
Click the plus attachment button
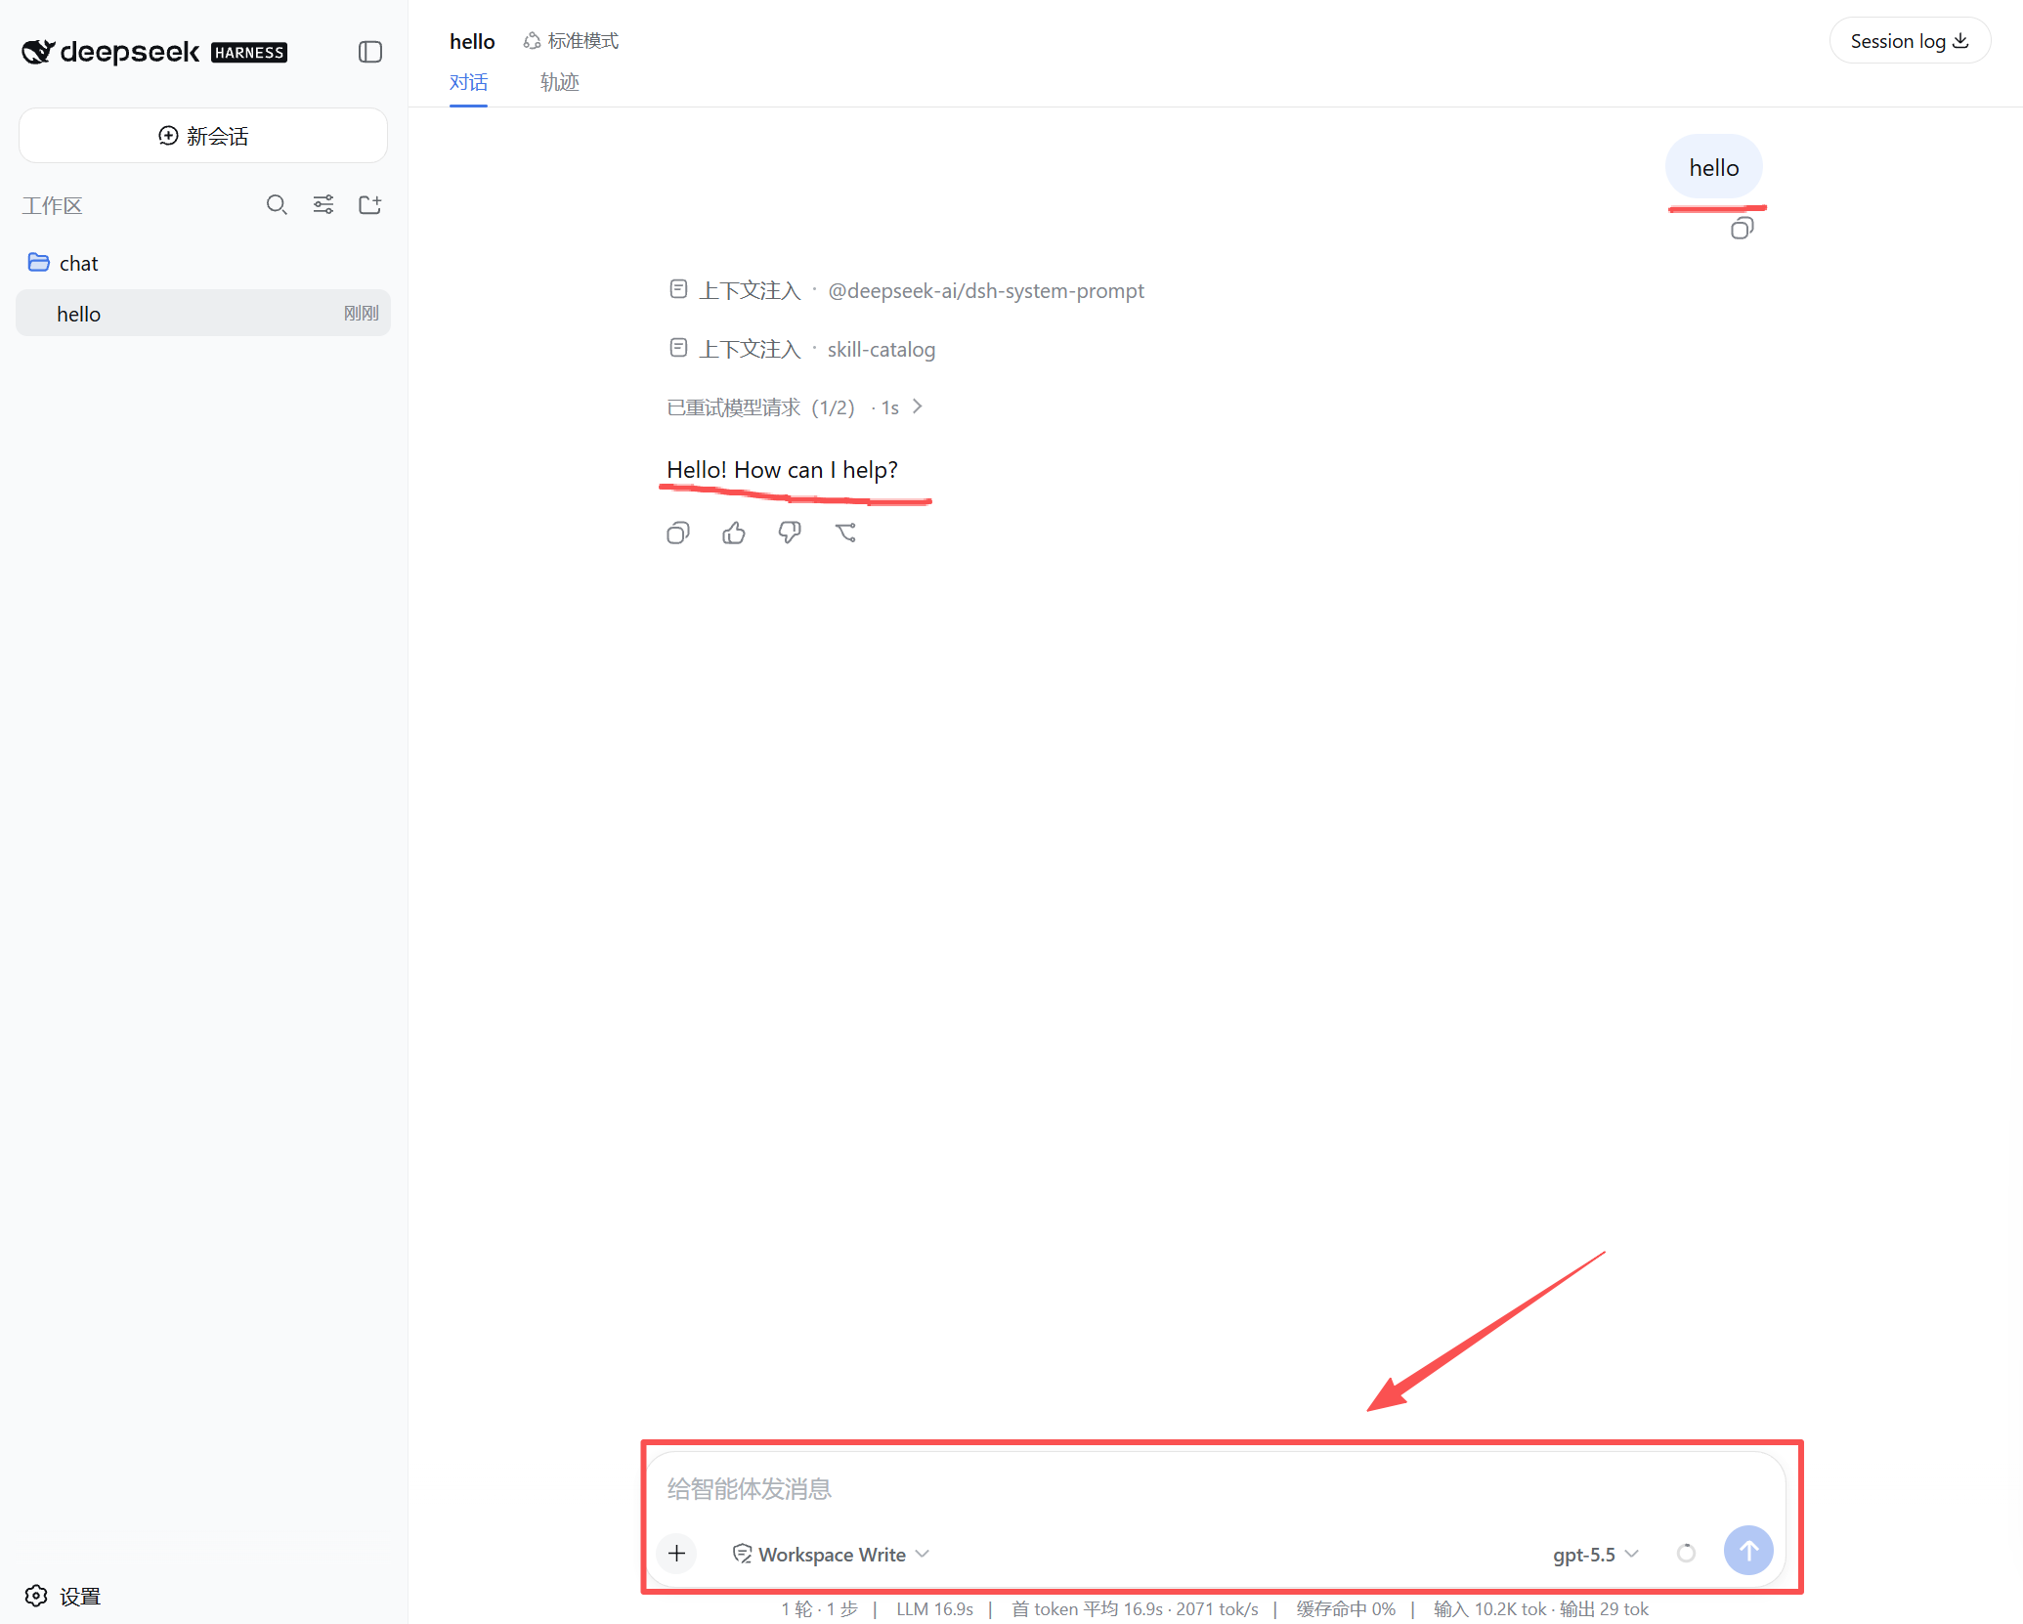[677, 1554]
